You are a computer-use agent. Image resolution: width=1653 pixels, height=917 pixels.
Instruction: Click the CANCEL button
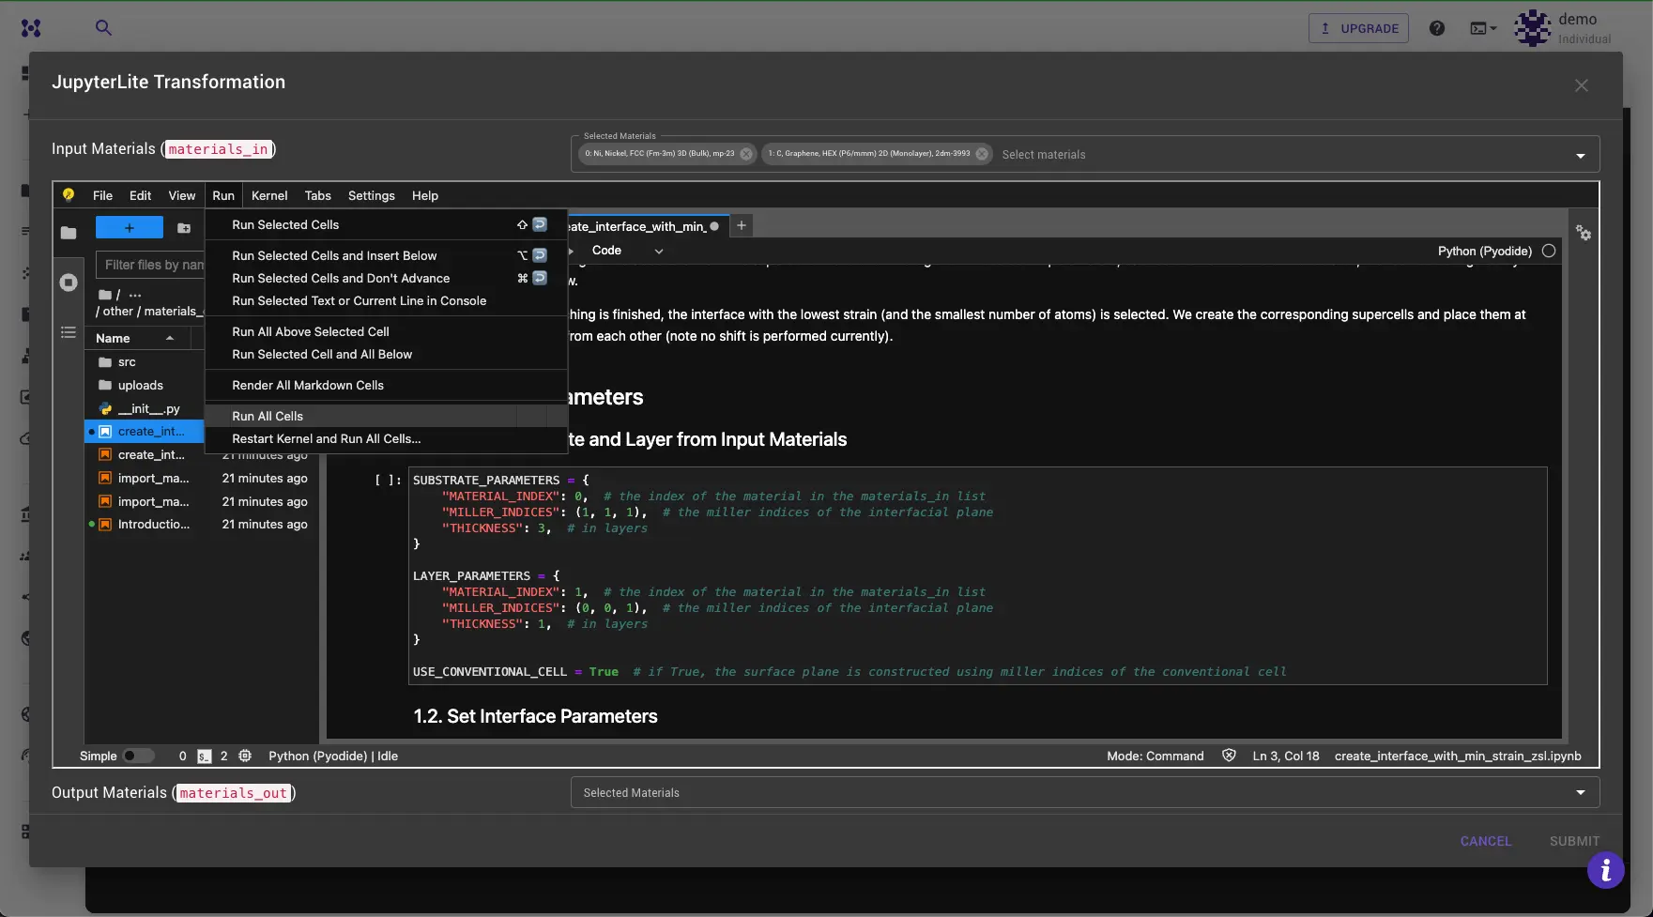[x=1486, y=841]
